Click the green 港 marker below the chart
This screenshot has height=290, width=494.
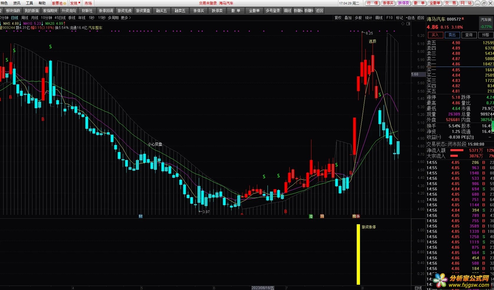(311, 216)
